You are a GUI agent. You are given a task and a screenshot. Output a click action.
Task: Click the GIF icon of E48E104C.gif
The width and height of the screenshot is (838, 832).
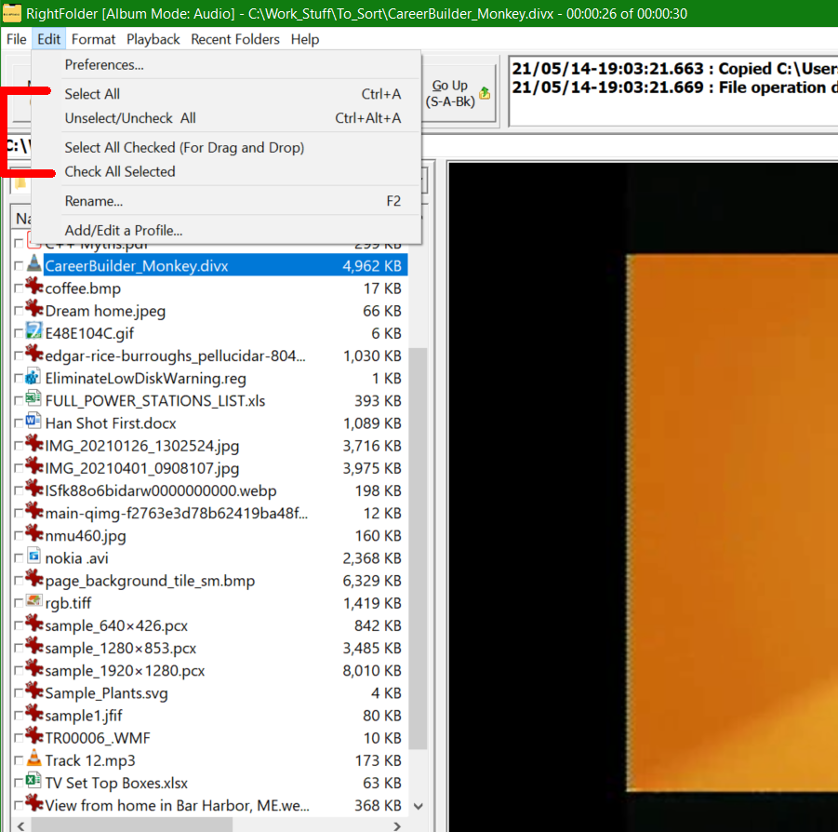34,332
